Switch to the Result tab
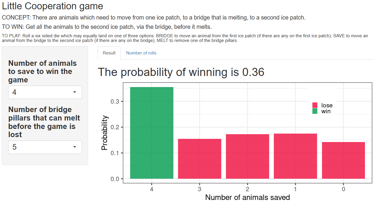Viewport: 374px width, 202px height. [x=109, y=53]
